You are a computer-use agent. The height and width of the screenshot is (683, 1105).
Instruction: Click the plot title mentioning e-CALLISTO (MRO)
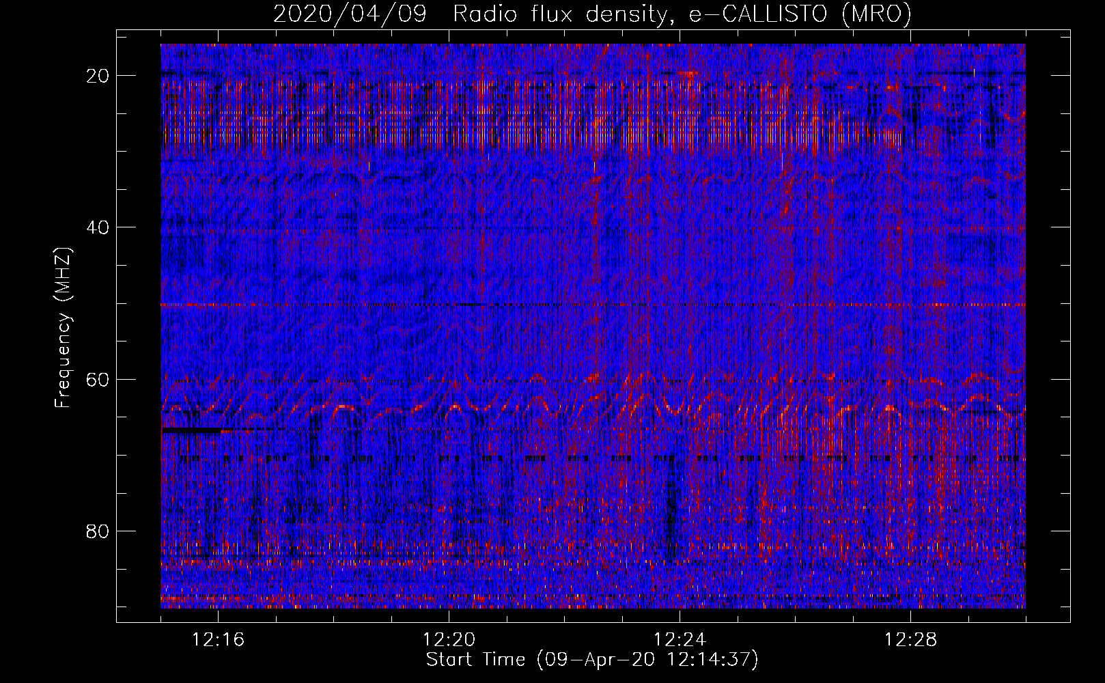click(592, 14)
